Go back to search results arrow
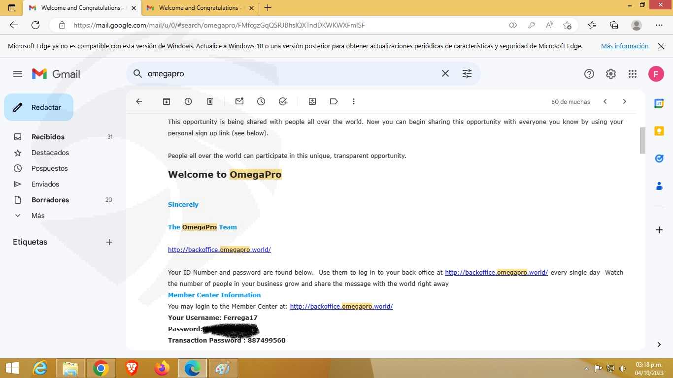 click(x=139, y=101)
